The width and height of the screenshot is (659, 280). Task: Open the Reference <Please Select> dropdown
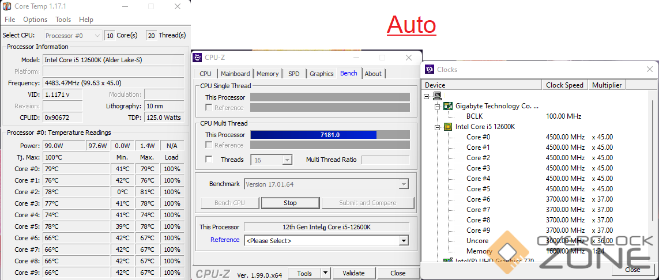326,241
